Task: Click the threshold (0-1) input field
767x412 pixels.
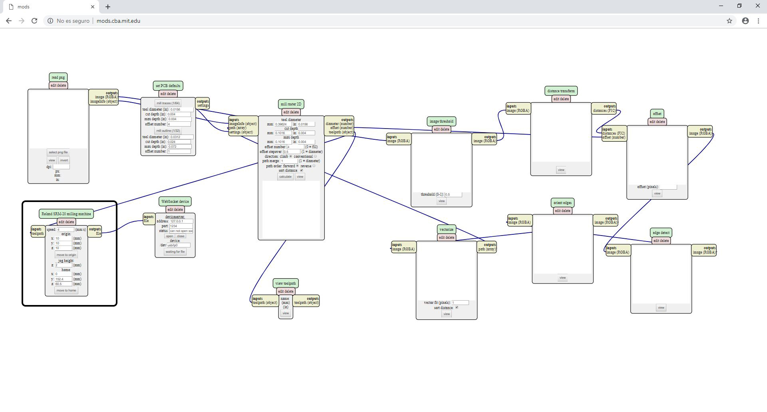Action: click(x=453, y=194)
